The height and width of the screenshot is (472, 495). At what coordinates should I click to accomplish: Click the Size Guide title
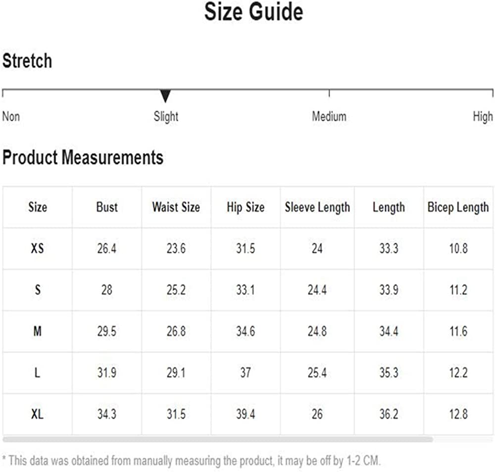click(253, 12)
